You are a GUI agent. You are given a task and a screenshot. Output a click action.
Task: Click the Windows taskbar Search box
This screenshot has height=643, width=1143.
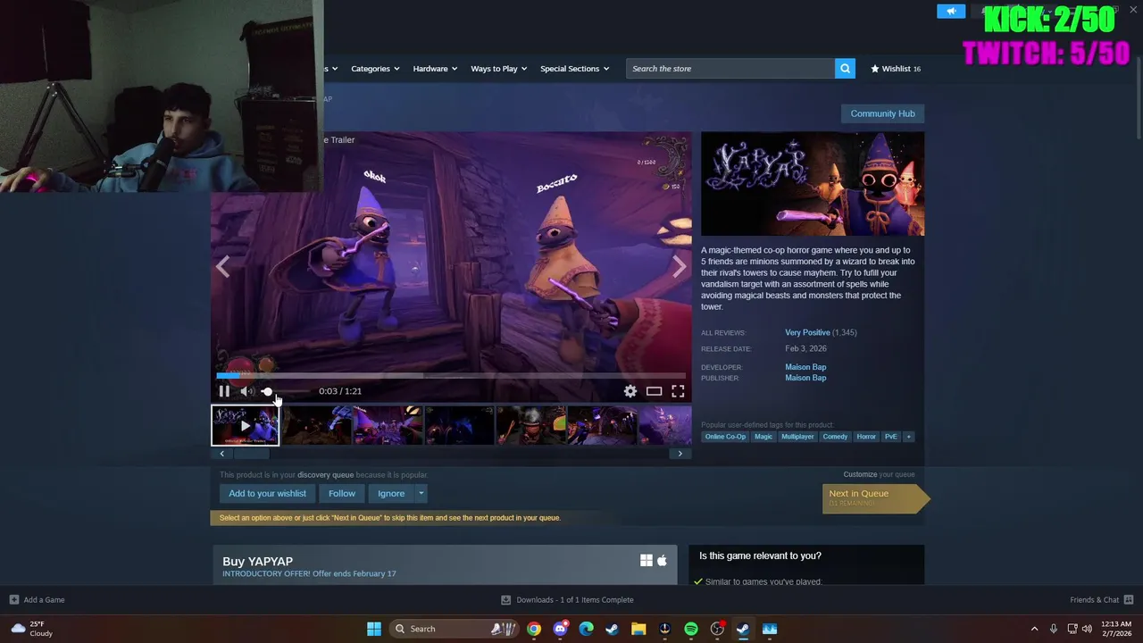[x=455, y=629]
